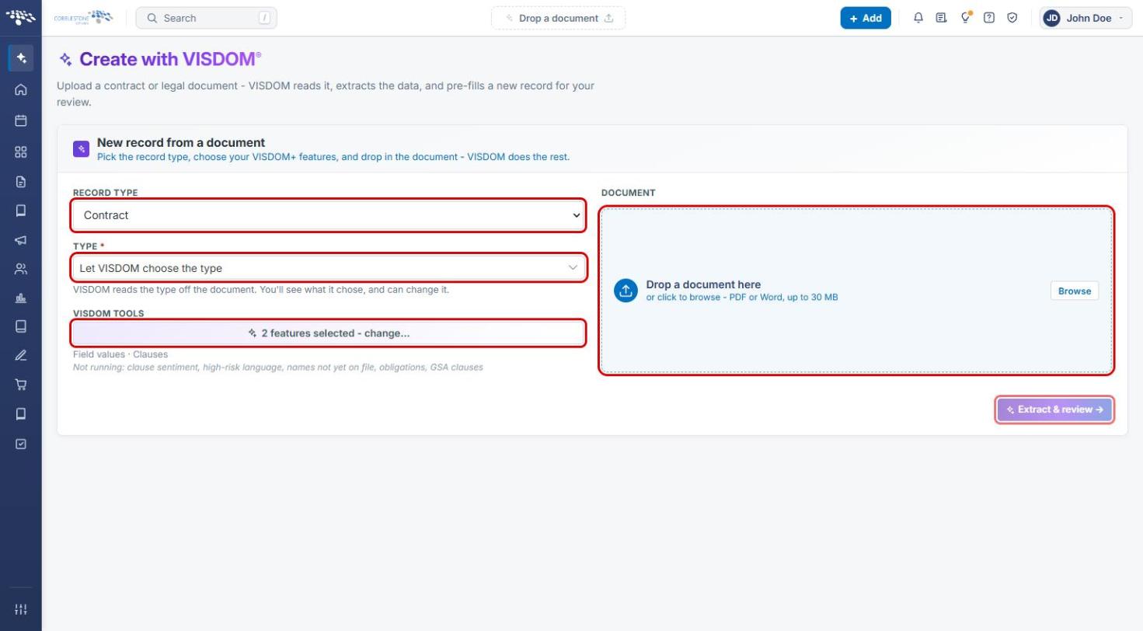
Task: Open the VISDOM sparkle icon in sidebar
Action: 21,58
